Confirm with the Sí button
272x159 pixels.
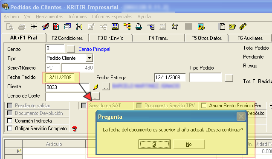pos(154,144)
